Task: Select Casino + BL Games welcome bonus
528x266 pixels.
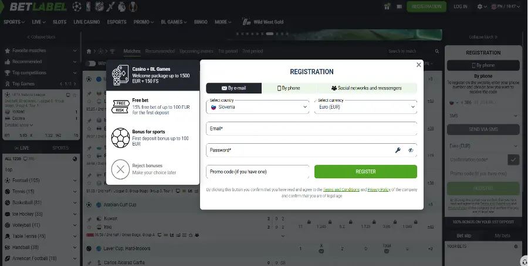Action: [x=153, y=75]
